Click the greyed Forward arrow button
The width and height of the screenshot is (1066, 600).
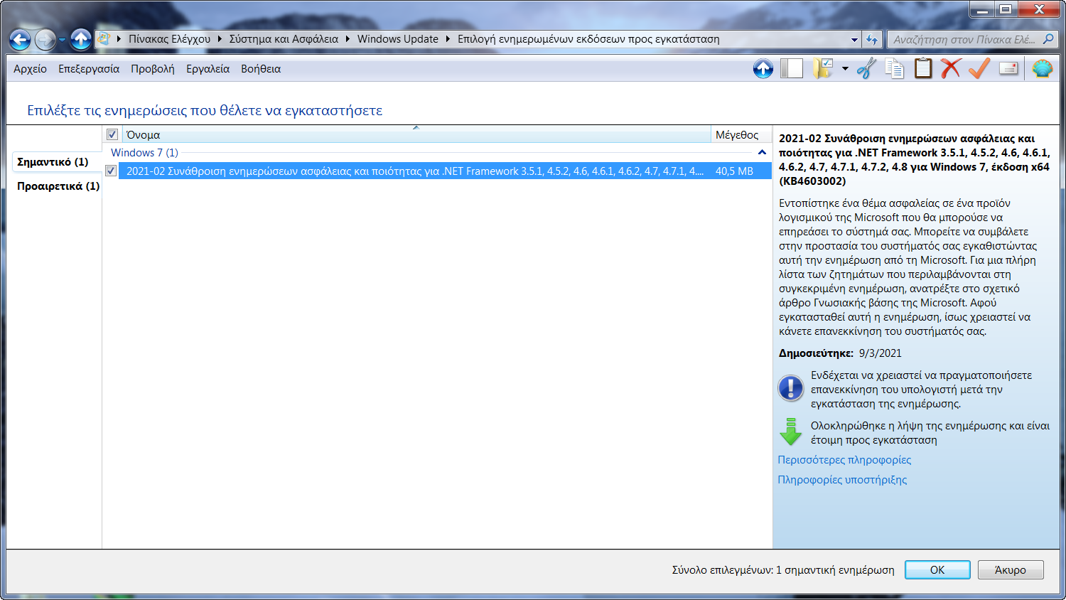(x=45, y=40)
